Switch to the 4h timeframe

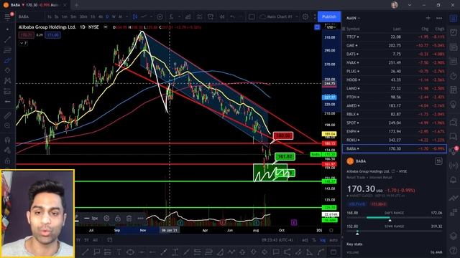coord(101,16)
